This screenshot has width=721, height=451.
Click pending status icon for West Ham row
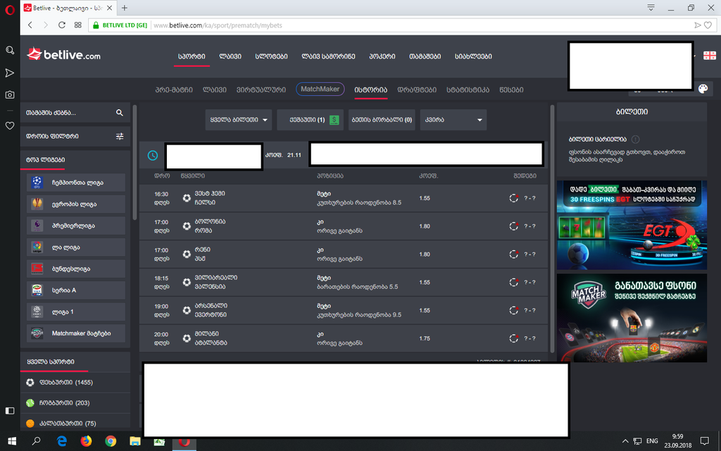point(513,198)
